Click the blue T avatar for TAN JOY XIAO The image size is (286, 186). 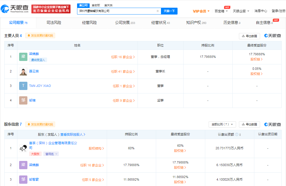23,86
